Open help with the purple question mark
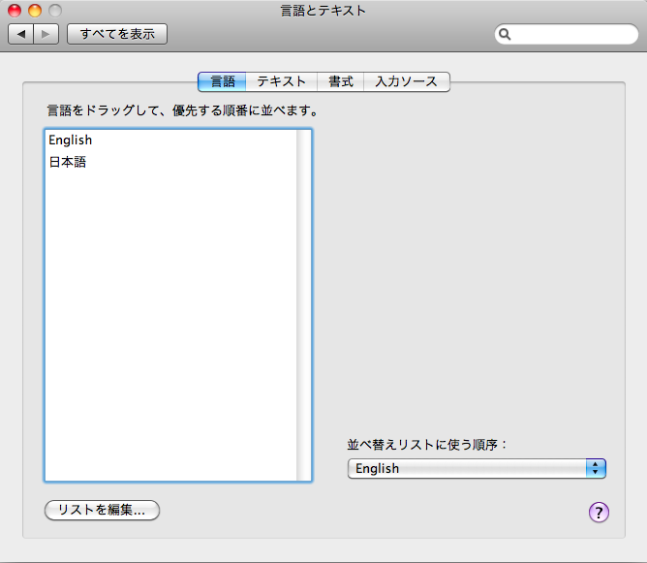The width and height of the screenshot is (647, 563). (599, 512)
